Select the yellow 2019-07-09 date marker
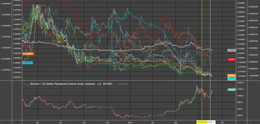260x124 pixels. (x=202, y=122)
